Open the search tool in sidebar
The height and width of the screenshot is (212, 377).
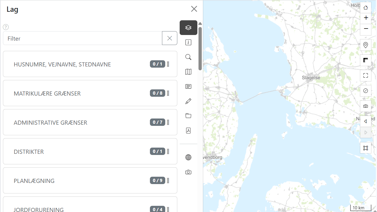click(188, 57)
